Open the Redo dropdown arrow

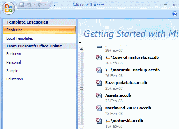coord(46,5)
